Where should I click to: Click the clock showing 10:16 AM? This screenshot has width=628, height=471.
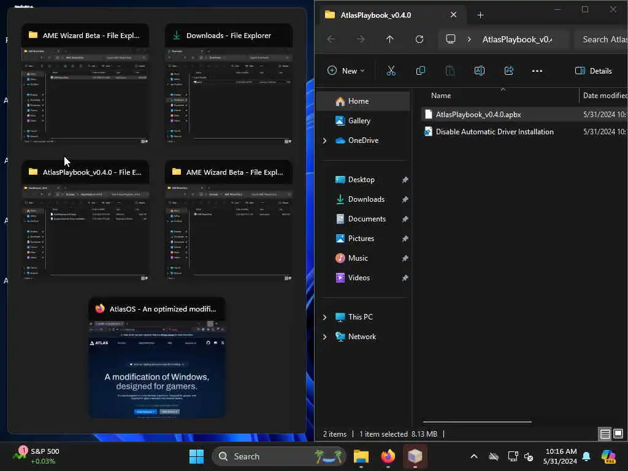[561, 451]
